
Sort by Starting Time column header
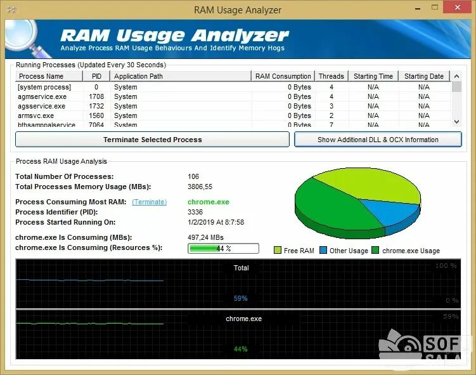(x=373, y=76)
